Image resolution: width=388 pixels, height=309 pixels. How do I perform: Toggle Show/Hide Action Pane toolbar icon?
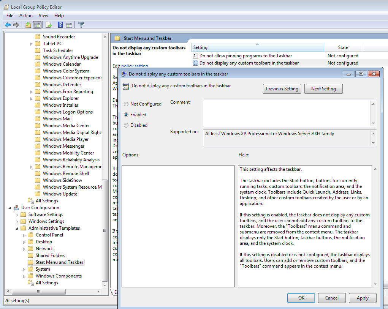[69, 25]
